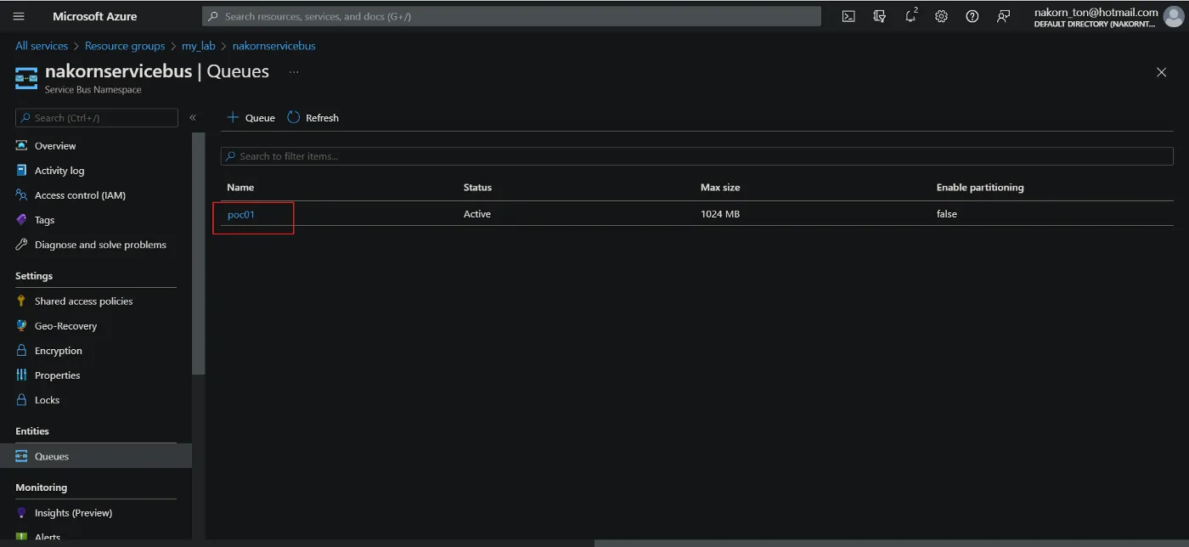Click the Shared access policies key icon
The width and height of the screenshot is (1189, 547).
pyautogui.click(x=22, y=301)
